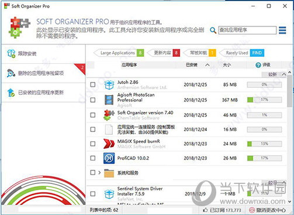
Task: Open the Large Applications filter tag
Action: 119,53
